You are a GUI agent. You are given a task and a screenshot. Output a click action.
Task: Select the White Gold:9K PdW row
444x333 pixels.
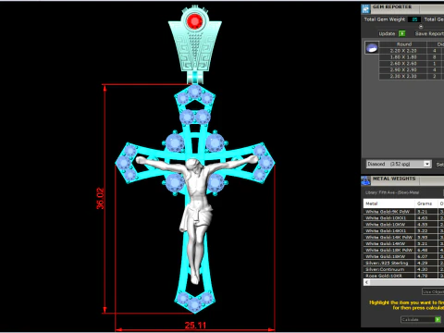click(404, 212)
